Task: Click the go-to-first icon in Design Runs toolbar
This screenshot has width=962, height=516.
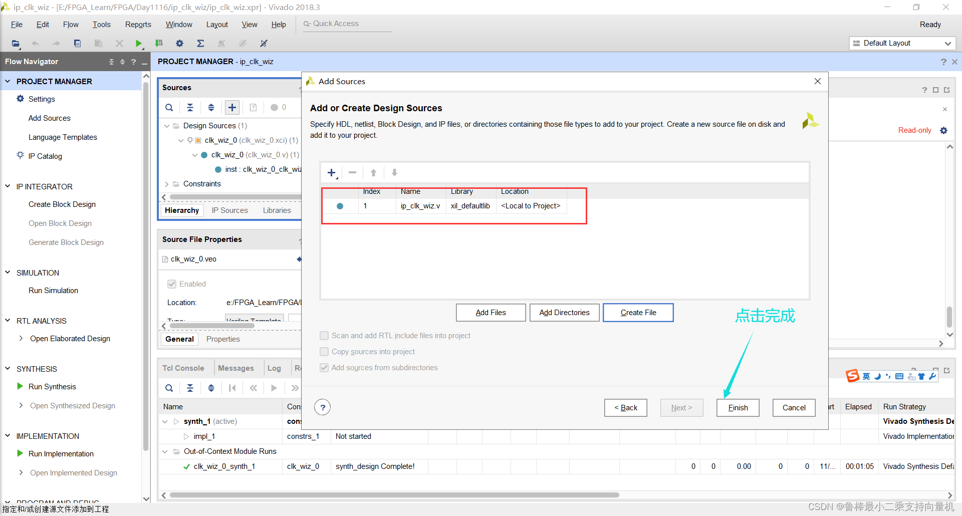Action: tap(232, 388)
